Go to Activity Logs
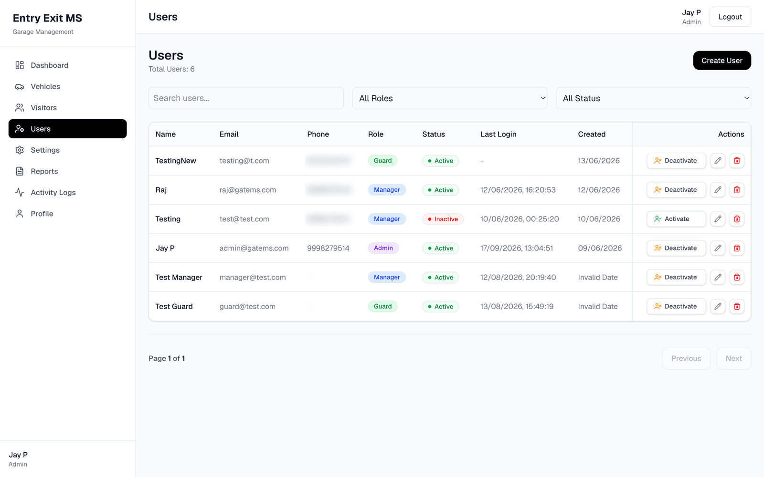Image resolution: width=764 pixels, height=477 pixels. click(x=67, y=193)
